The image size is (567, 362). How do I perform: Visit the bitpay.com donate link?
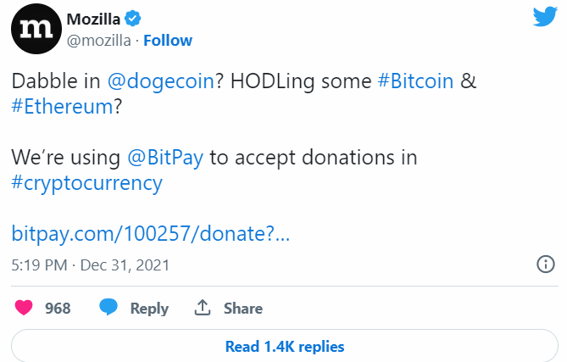(150, 233)
